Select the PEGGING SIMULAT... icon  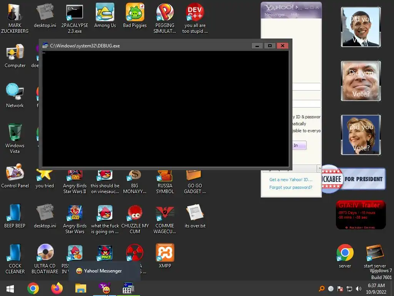[165, 18]
